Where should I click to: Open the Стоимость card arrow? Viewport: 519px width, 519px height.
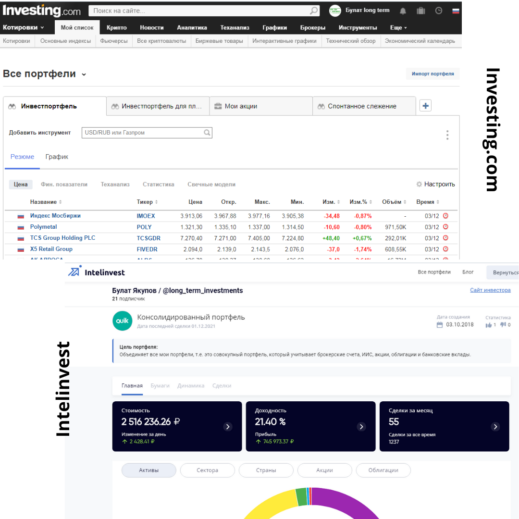click(228, 427)
